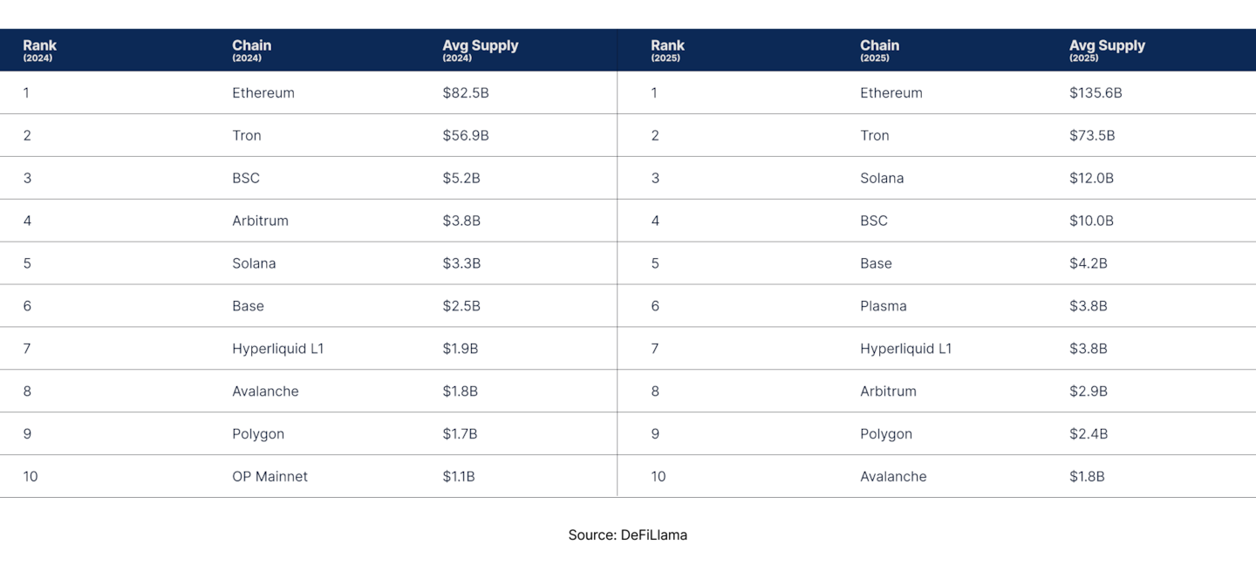
Task: Click the $10.0B BSC supply cell
Action: [x=1091, y=221]
